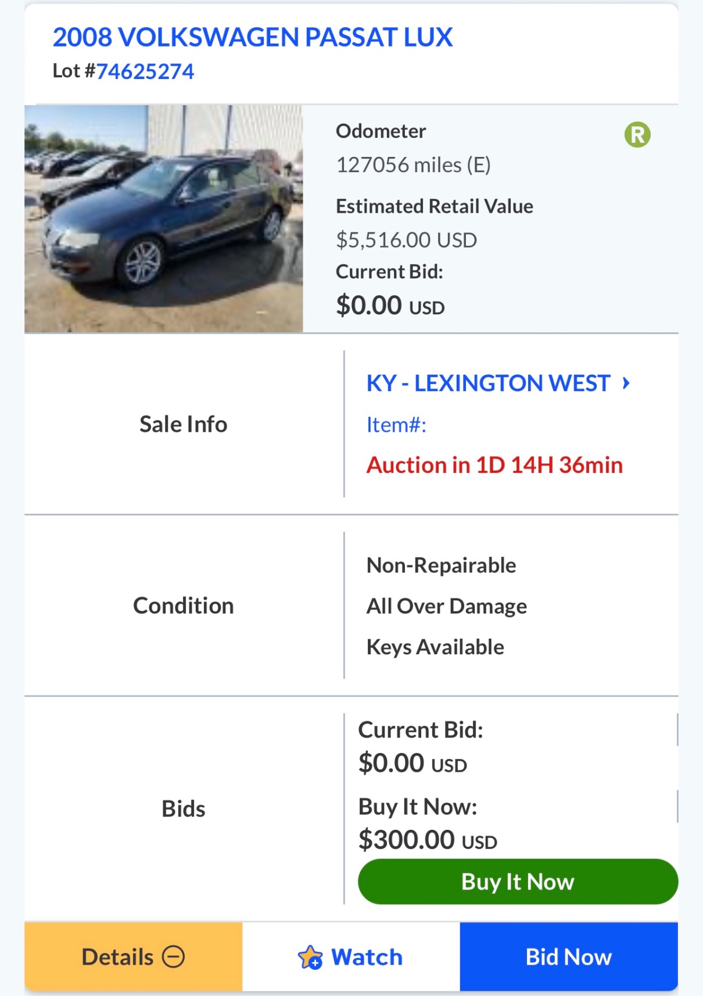
Task: Select the Bids row label
Action: coord(183,808)
